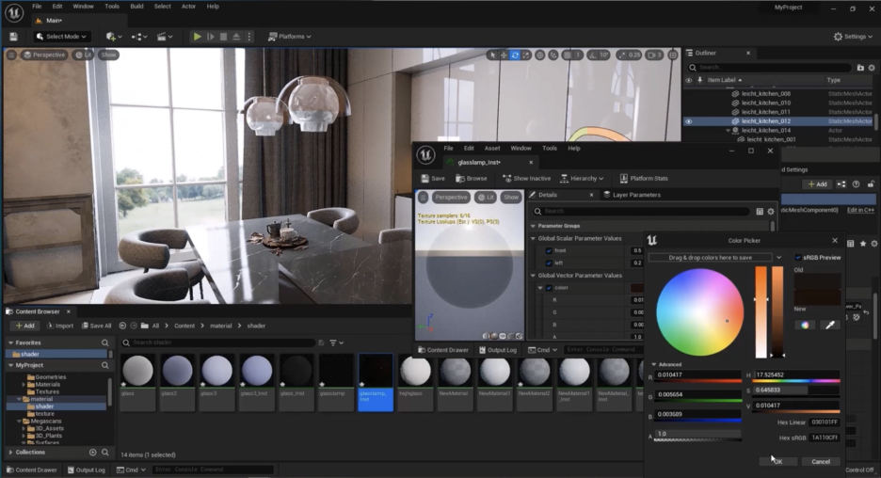Open the Actor menu

(188, 7)
